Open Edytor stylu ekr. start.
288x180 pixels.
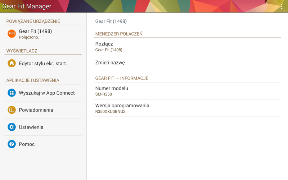pos(43,63)
